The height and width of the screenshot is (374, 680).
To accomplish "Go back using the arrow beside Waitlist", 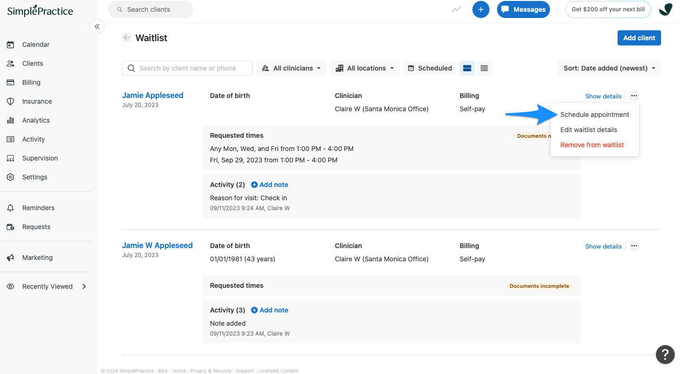I will point(127,37).
